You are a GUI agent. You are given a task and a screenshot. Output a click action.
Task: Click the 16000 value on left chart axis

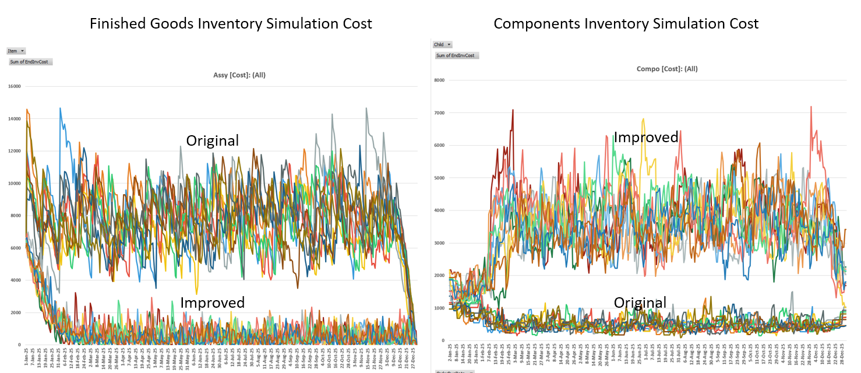pos(13,87)
